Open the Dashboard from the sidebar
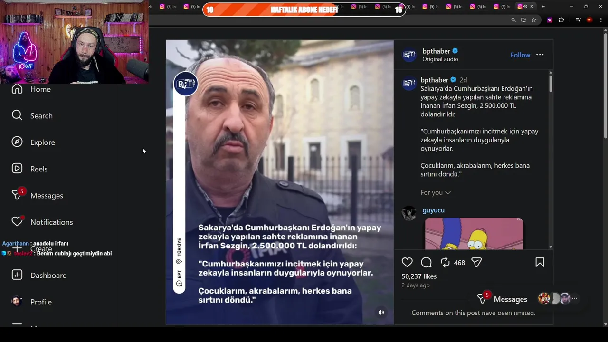The height and width of the screenshot is (342, 608). pos(39,275)
